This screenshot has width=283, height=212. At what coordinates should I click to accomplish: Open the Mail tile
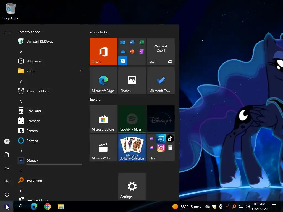161,52
